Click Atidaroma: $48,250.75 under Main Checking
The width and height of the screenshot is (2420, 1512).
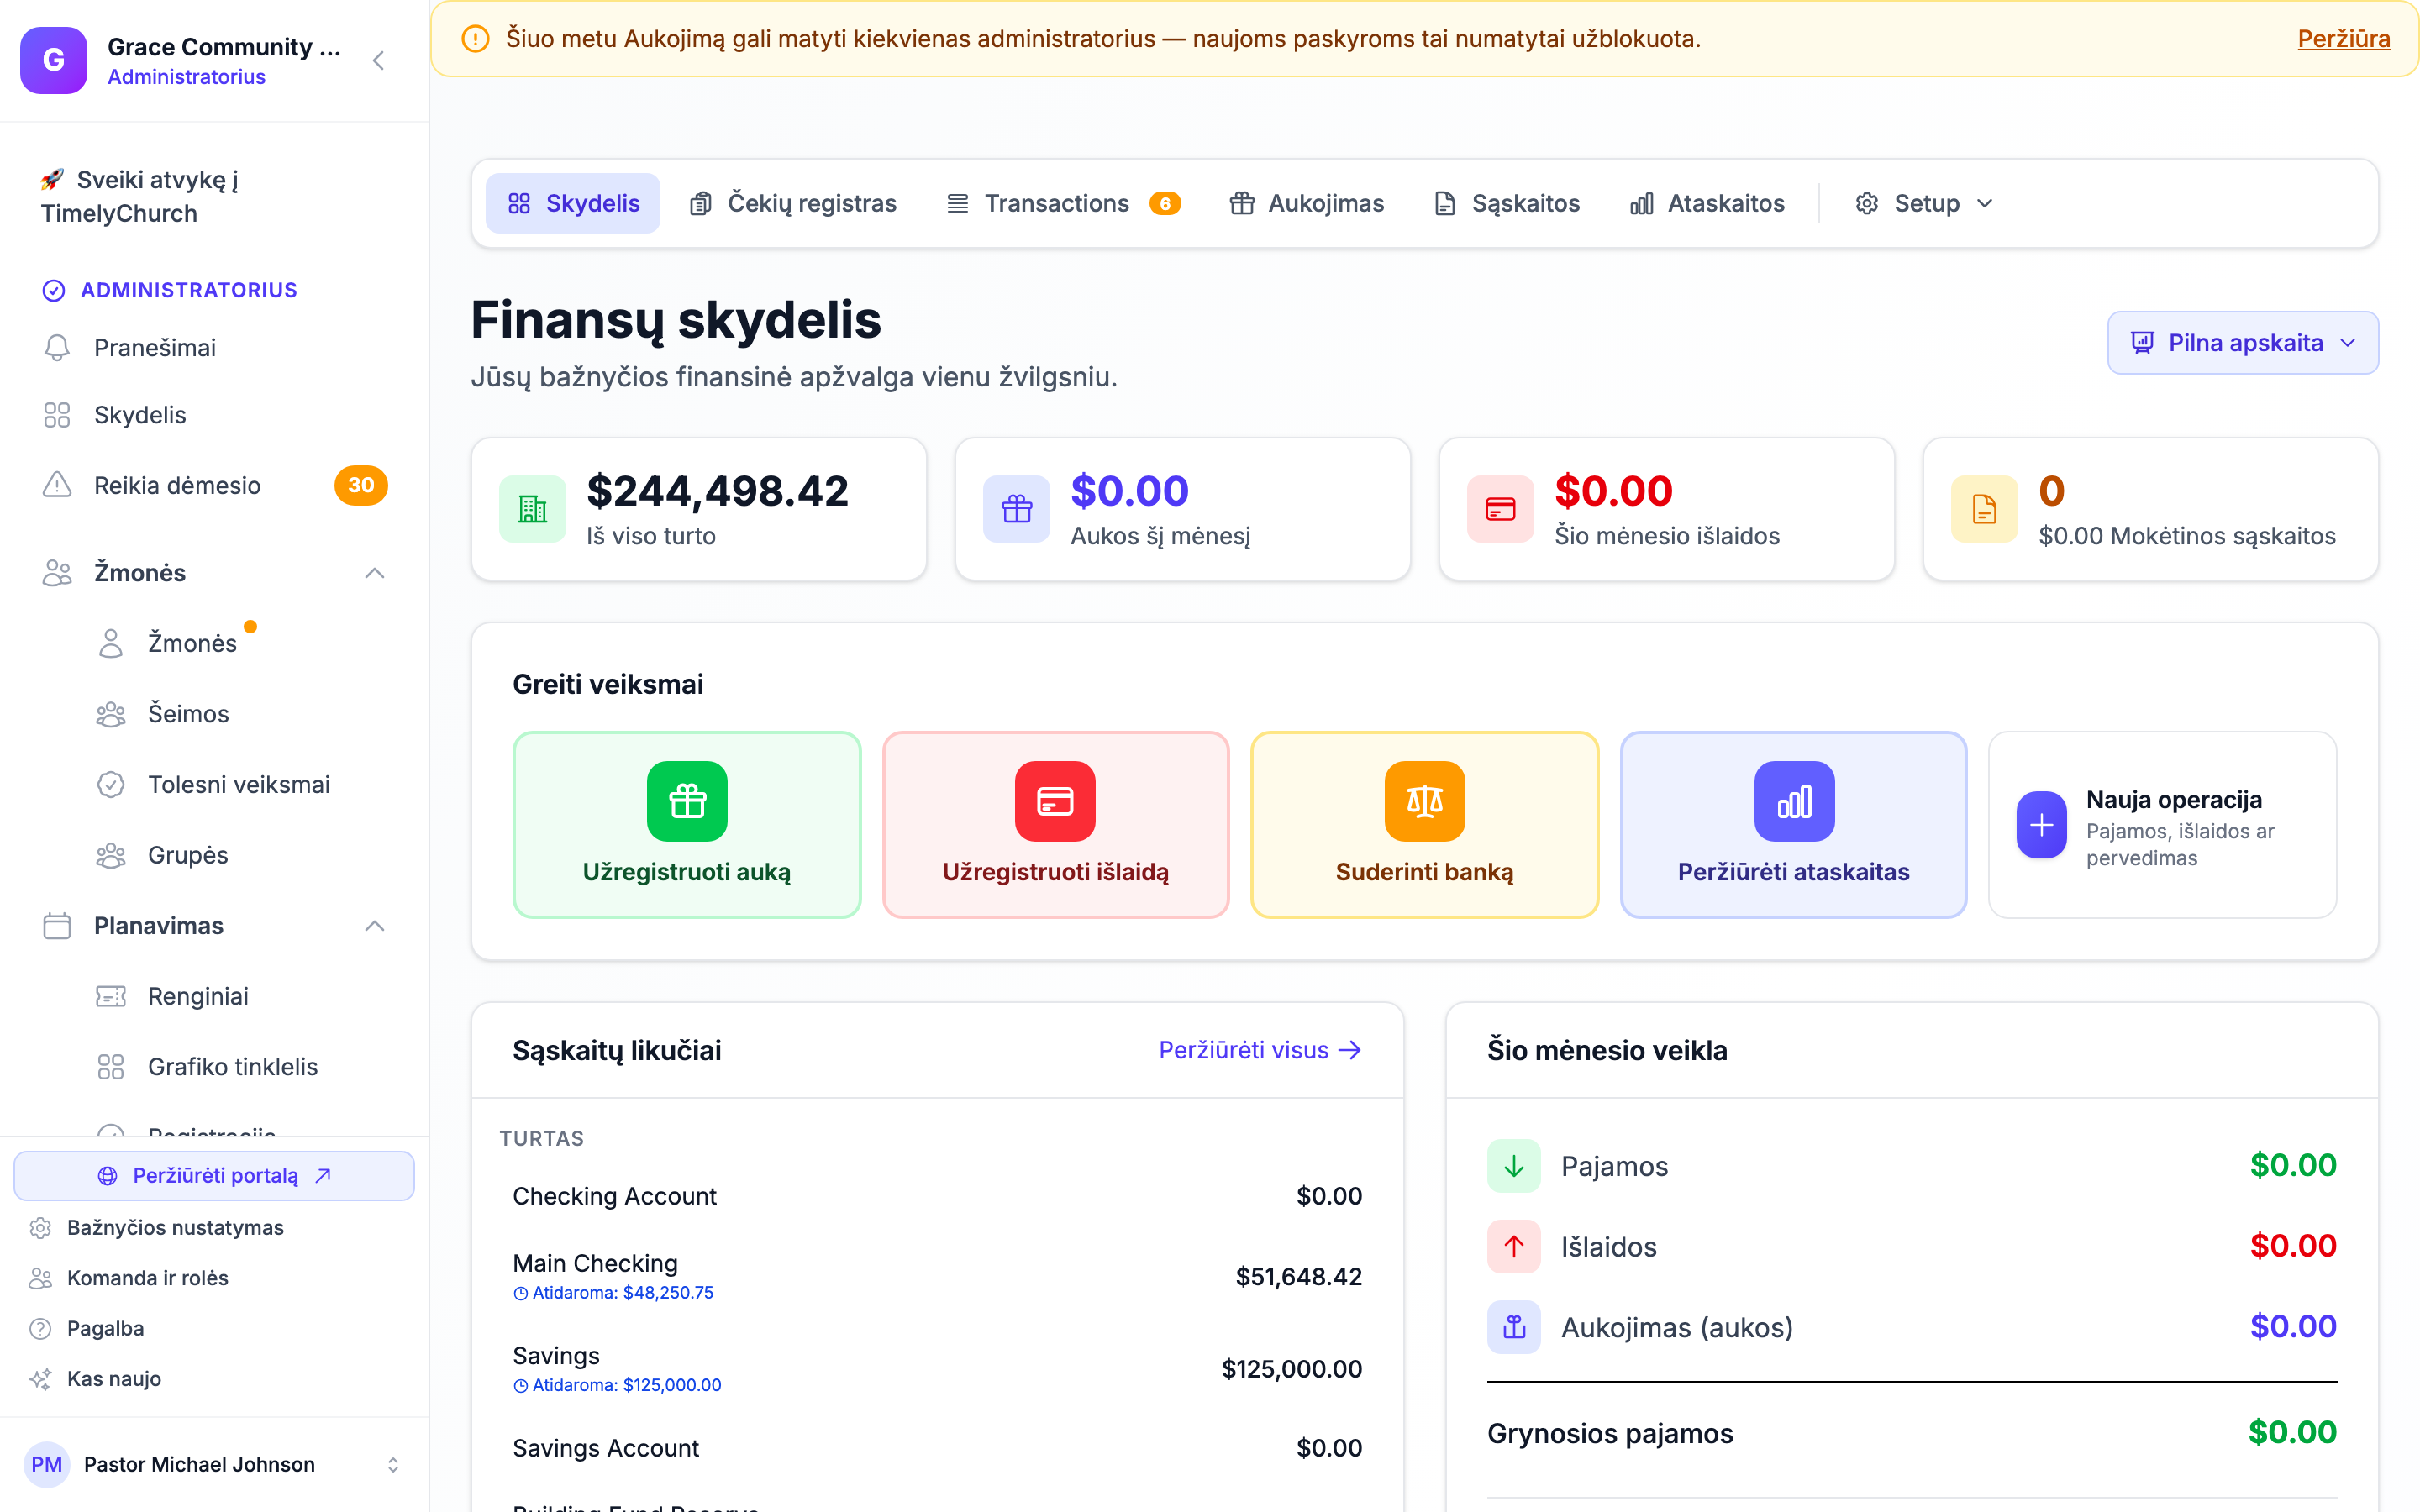613,1293
